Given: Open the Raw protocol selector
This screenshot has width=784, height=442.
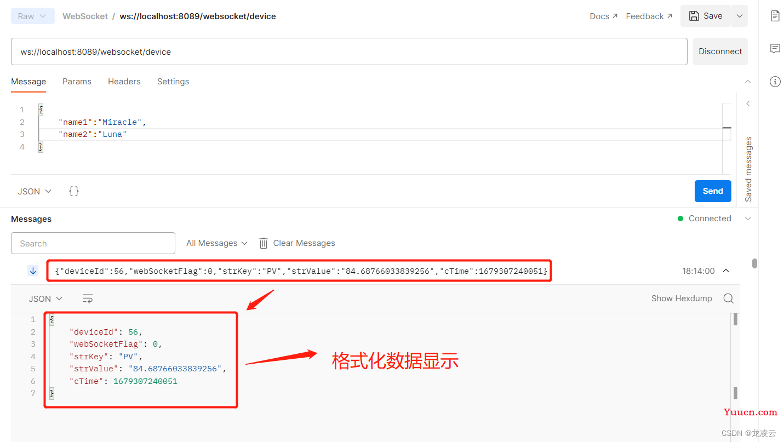Looking at the screenshot, I should tap(33, 16).
